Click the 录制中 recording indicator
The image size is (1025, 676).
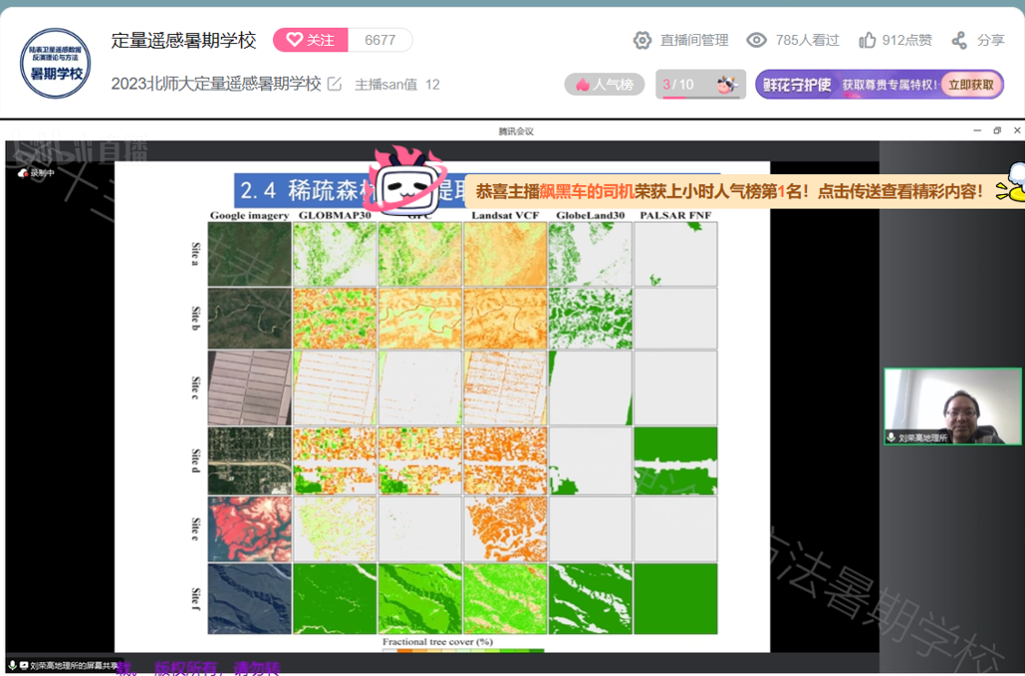36,173
